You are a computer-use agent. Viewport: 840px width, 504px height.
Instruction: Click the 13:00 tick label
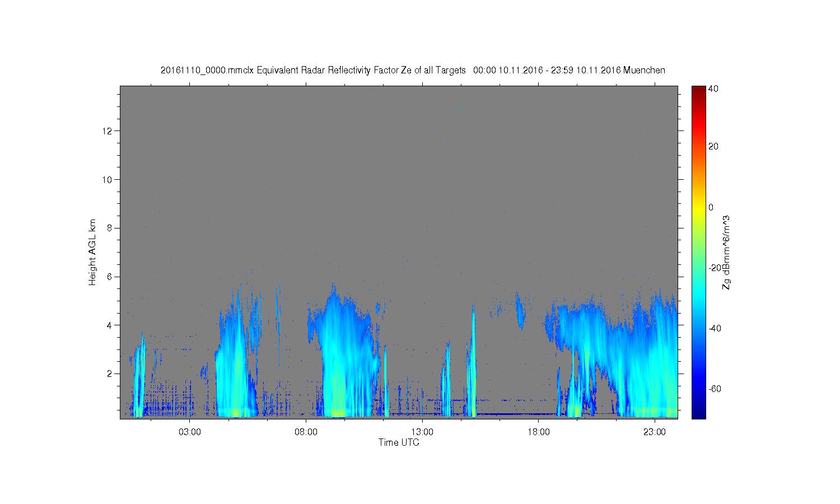point(422,432)
